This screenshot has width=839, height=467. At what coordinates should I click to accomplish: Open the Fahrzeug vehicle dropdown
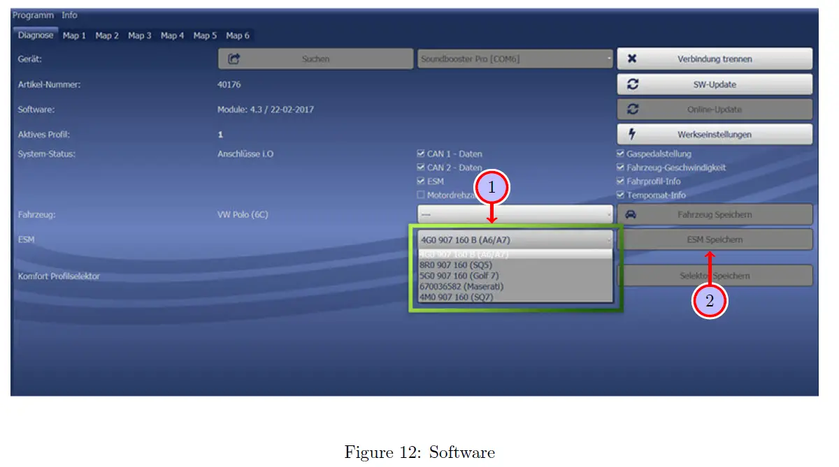click(515, 214)
